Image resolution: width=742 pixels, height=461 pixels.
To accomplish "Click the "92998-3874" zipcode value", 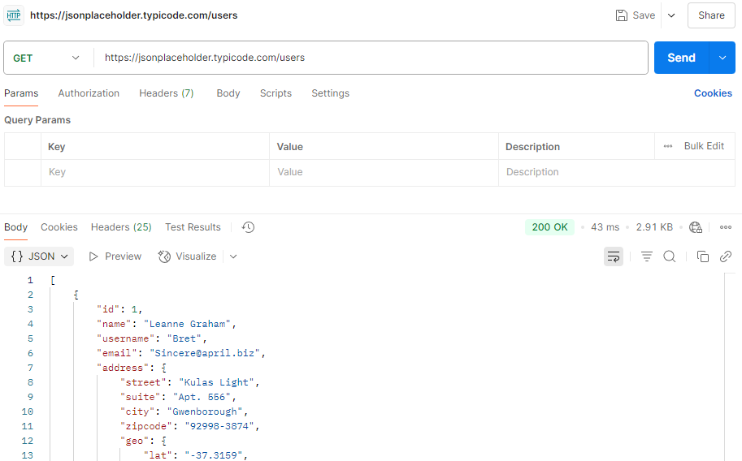I will tap(219, 426).
